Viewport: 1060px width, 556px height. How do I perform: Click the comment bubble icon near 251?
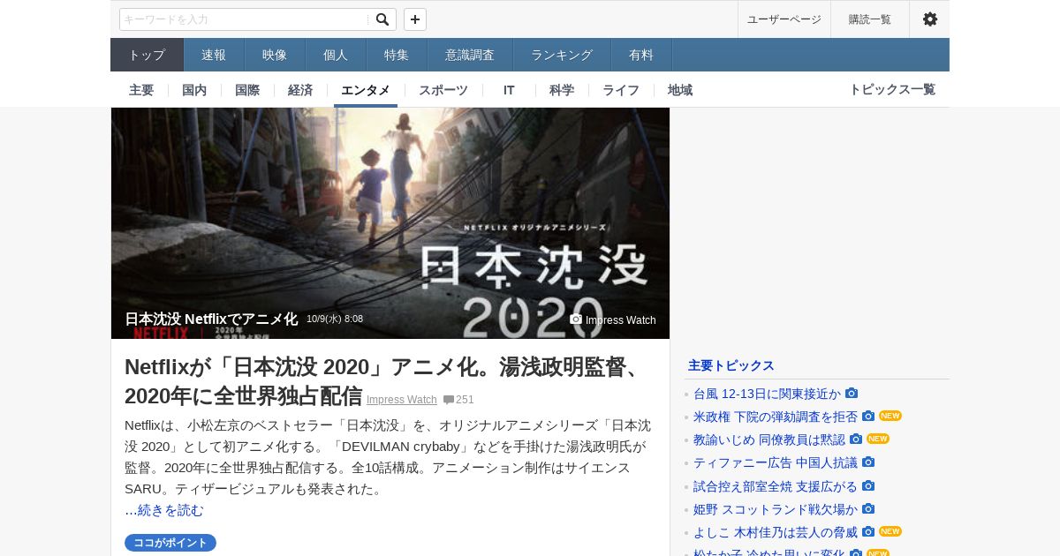click(449, 400)
